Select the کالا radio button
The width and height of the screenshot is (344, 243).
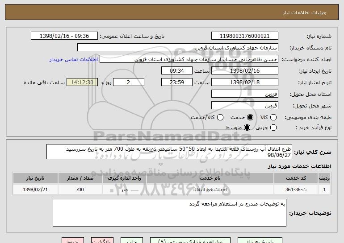coord(273,118)
